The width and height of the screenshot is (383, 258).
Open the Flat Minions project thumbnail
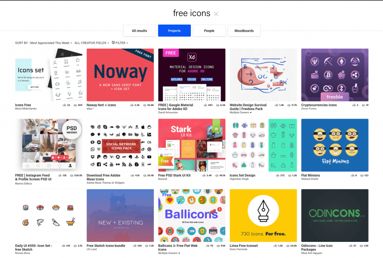pos(335,145)
